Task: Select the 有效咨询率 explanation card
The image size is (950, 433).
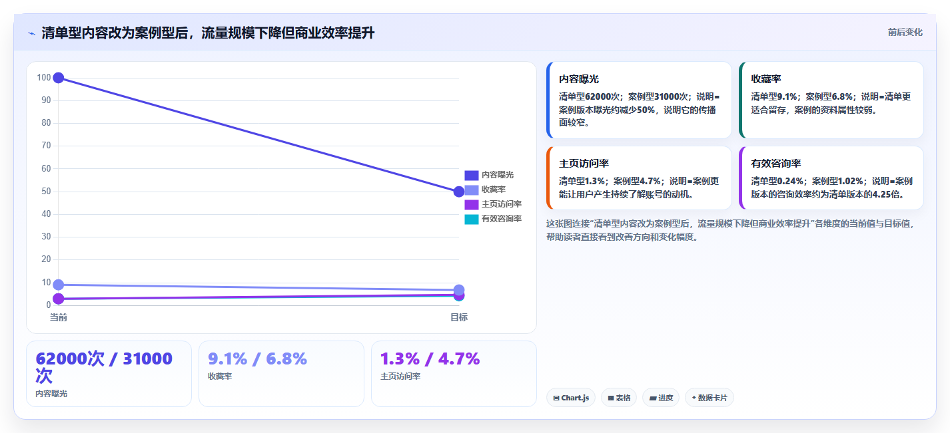Action: tap(831, 178)
